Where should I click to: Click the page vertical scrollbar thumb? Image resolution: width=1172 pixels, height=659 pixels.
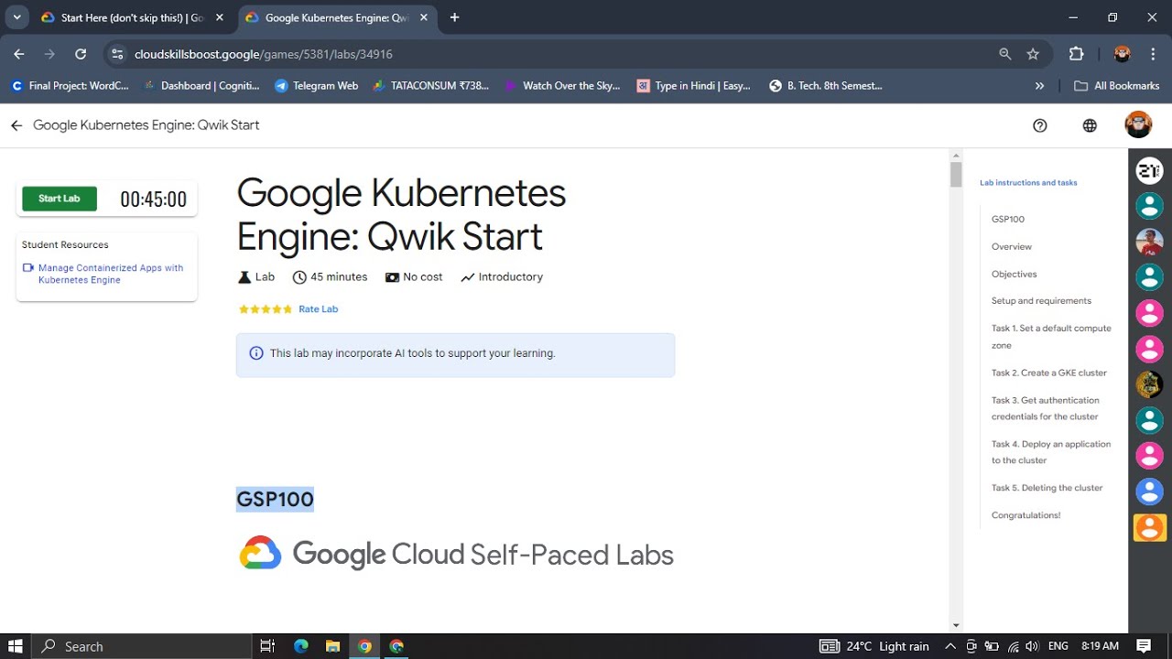956,174
